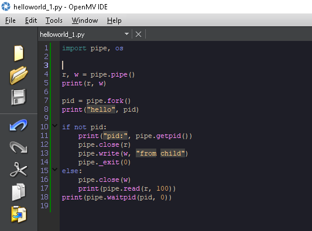This screenshot has width=312, height=231.
Task: Click the 'pipe.close(w)' line
Action: point(104,180)
